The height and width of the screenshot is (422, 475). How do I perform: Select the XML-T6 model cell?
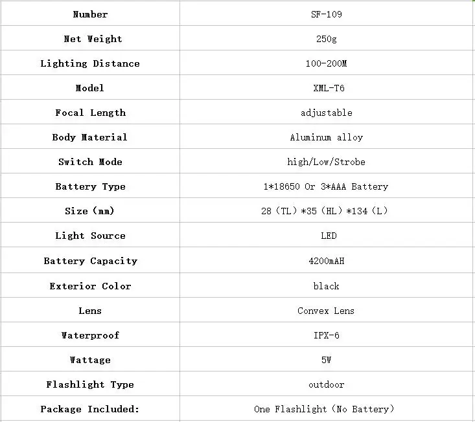(x=327, y=88)
